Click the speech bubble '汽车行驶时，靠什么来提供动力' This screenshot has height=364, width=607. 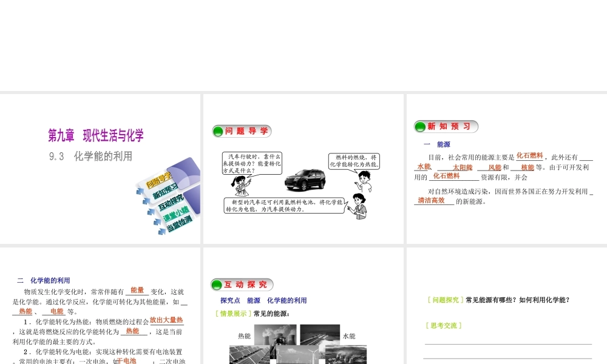(x=252, y=163)
